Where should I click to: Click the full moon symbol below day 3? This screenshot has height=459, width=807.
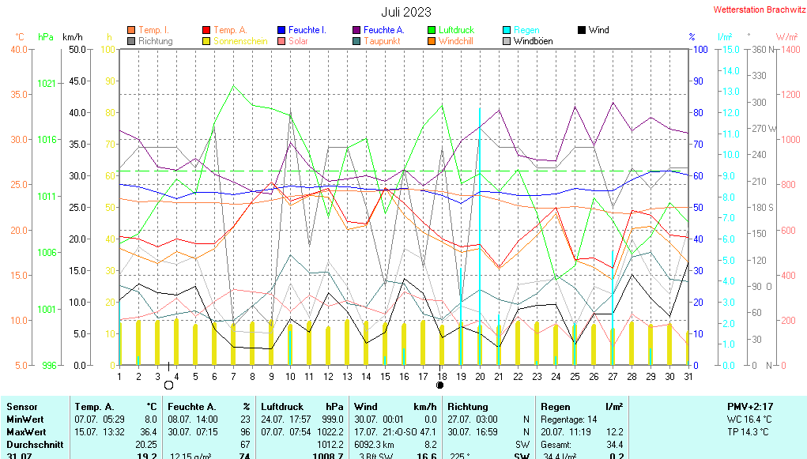(168, 385)
